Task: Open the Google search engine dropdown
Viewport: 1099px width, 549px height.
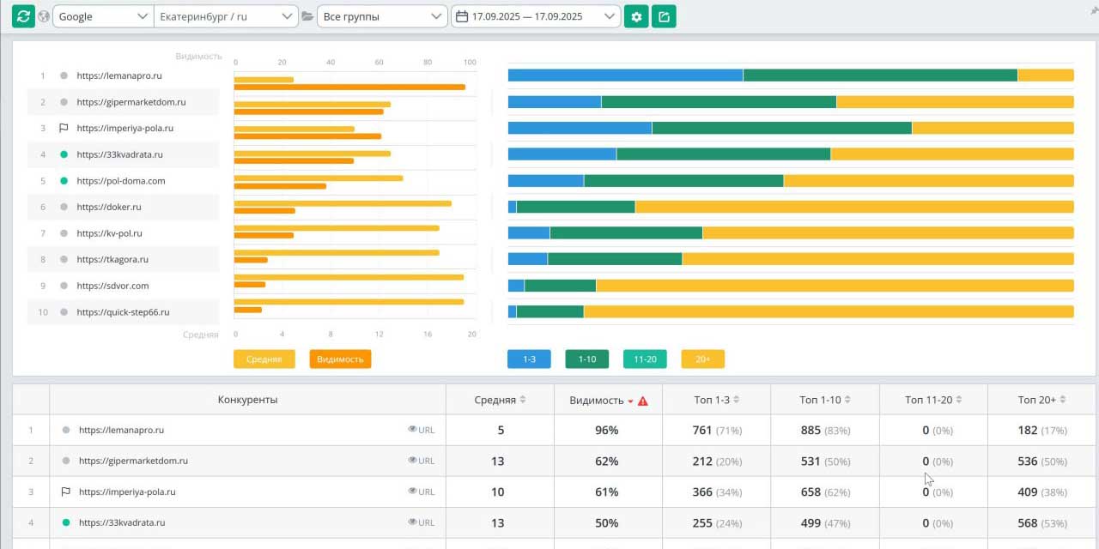Action: coord(103,16)
